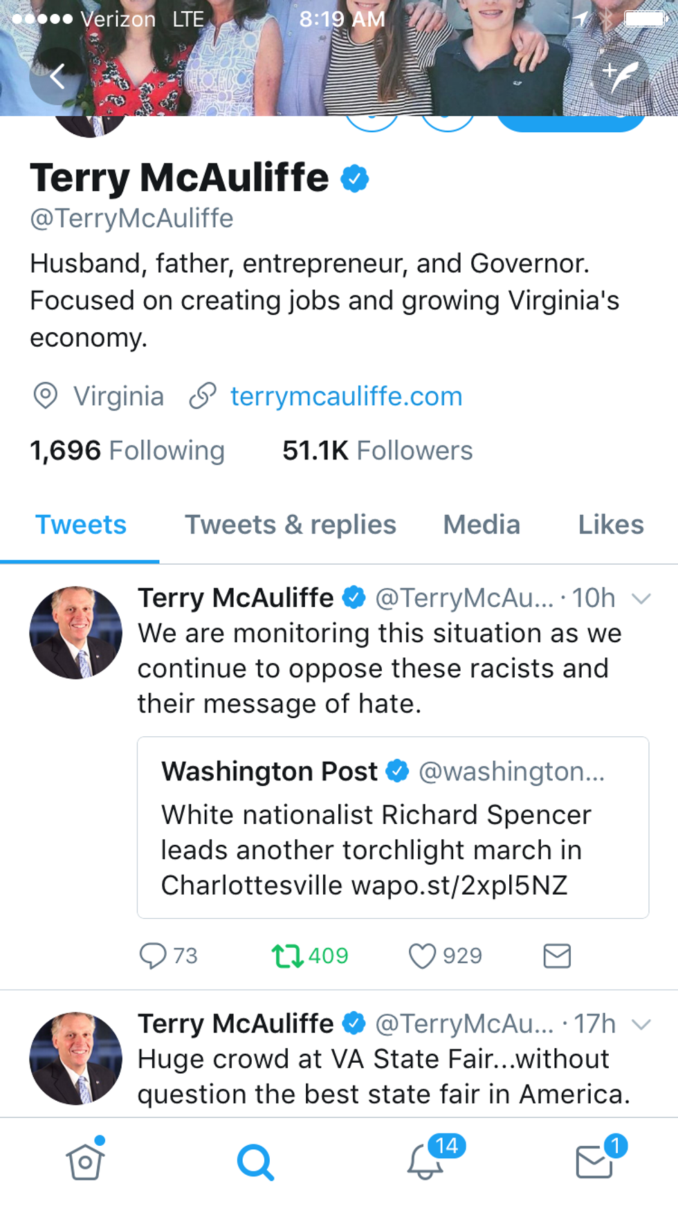Reply to the racists tweet
This screenshot has height=1206, width=678.
(154, 956)
